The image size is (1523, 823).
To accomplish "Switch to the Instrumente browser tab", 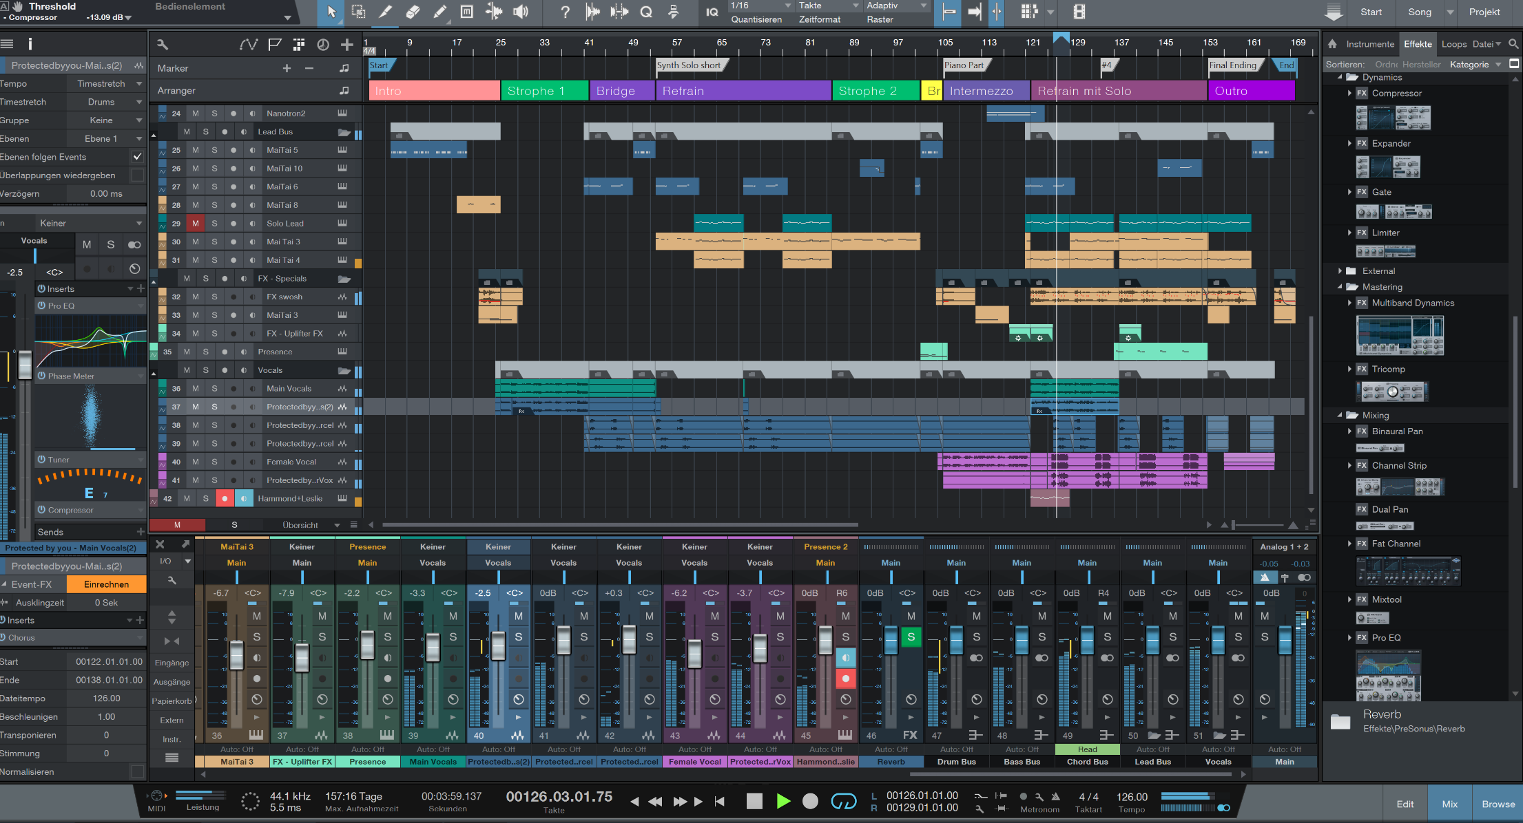I will (x=1370, y=44).
